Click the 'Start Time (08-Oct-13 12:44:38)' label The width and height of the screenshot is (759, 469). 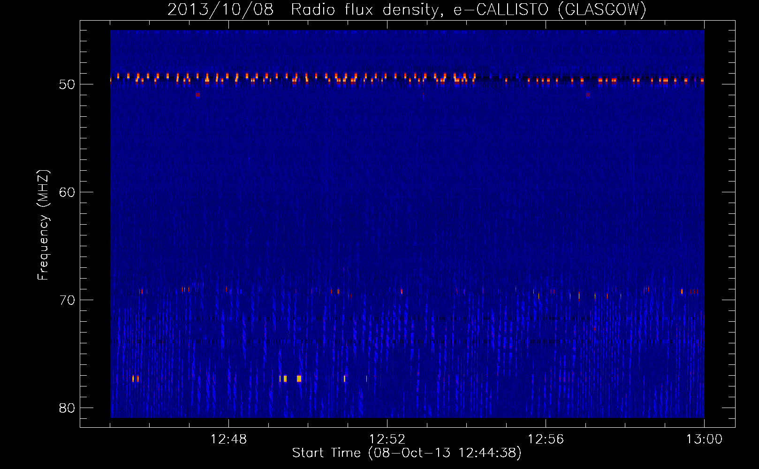coord(407,453)
